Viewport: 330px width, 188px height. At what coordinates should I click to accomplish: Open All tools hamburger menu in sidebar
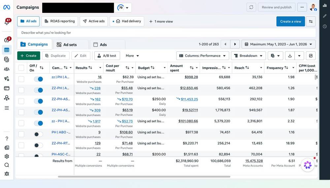click(x=7, y=108)
